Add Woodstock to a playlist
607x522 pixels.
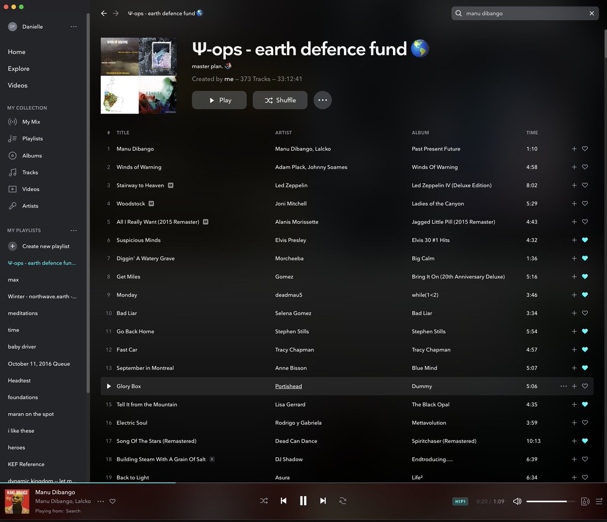coord(574,204)
